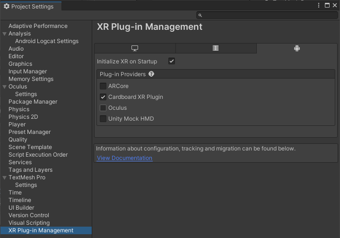
Task: Click the Oculus category label in sidebar
Action: pos(18,87)
